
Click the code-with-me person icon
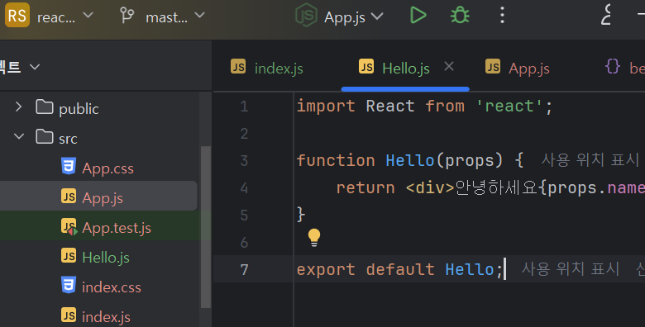pos(606,15)
